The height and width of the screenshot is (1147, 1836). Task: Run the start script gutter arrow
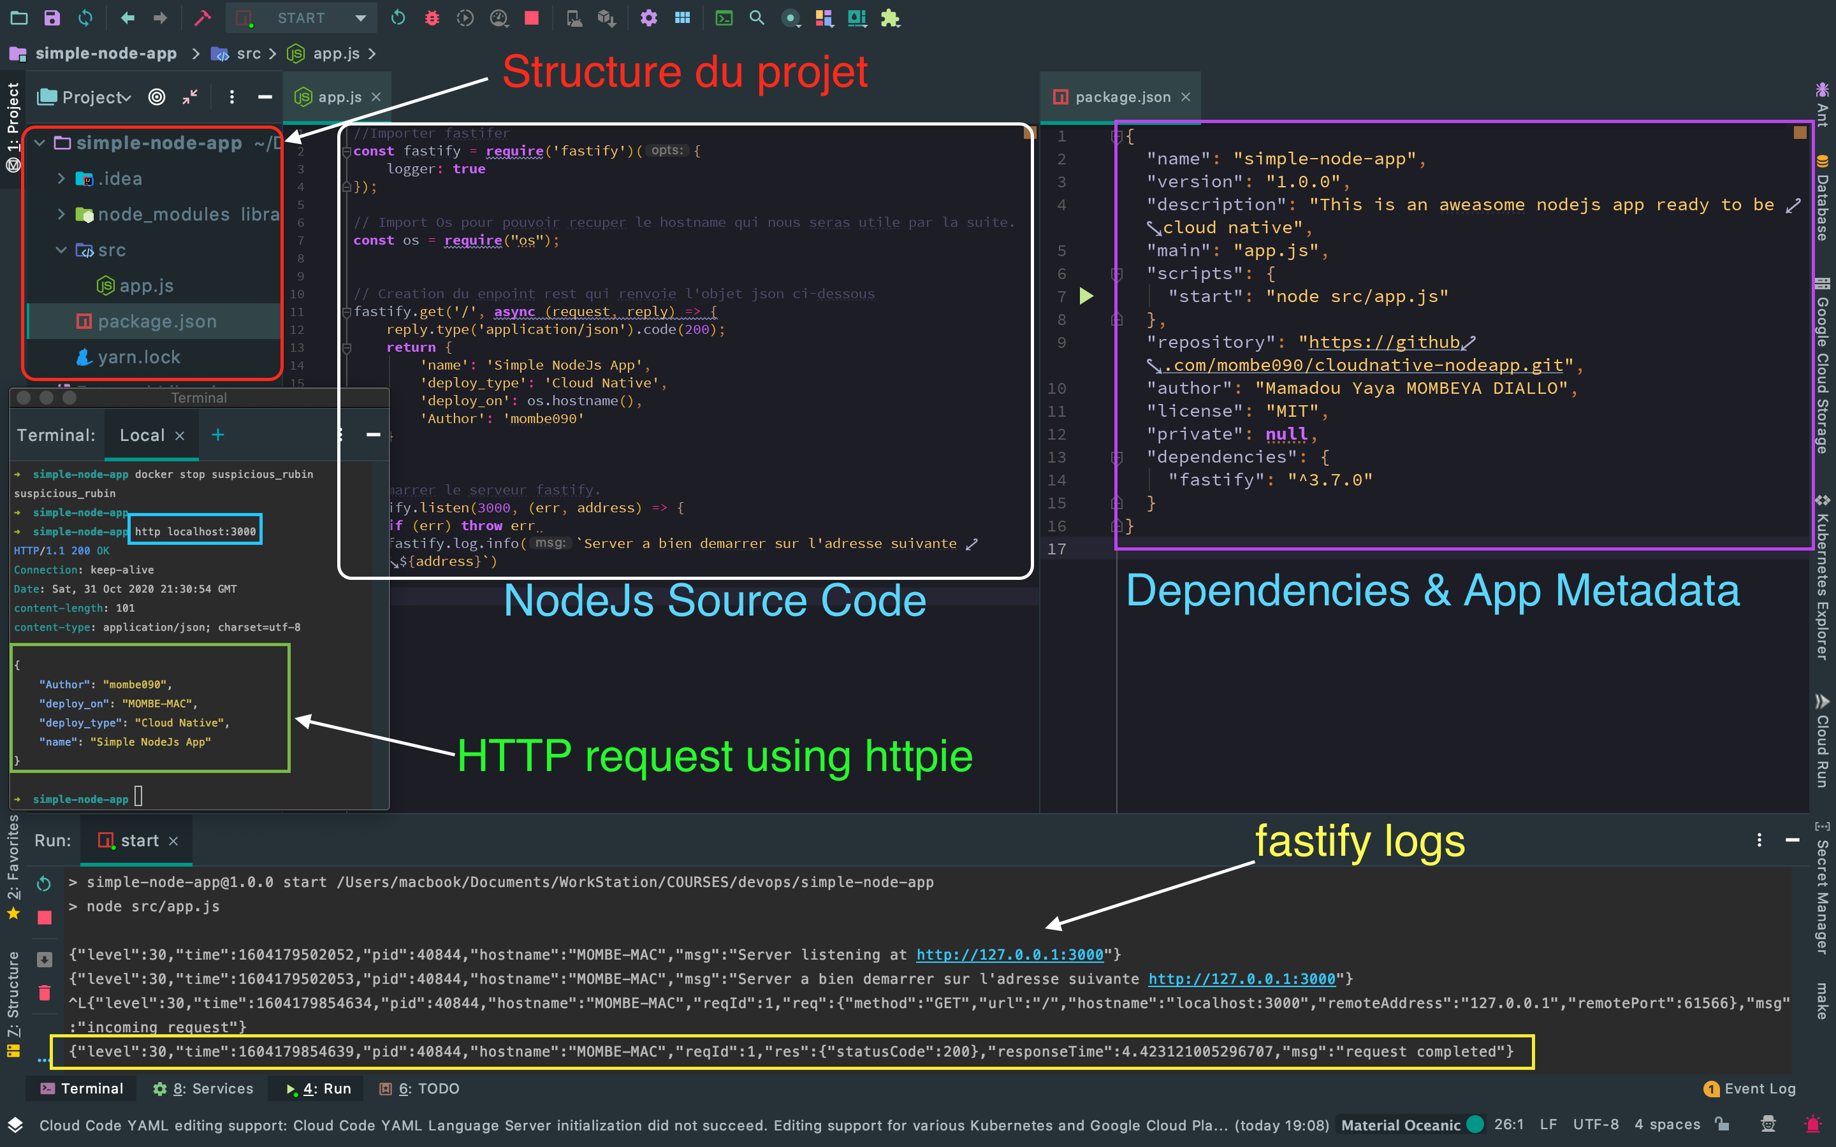click(1086, 296)
